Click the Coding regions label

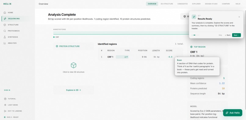(197, 78)
